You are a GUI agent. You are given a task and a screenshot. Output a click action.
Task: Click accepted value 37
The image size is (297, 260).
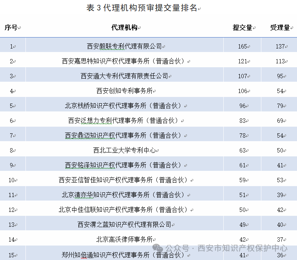(x=280, y=240)
